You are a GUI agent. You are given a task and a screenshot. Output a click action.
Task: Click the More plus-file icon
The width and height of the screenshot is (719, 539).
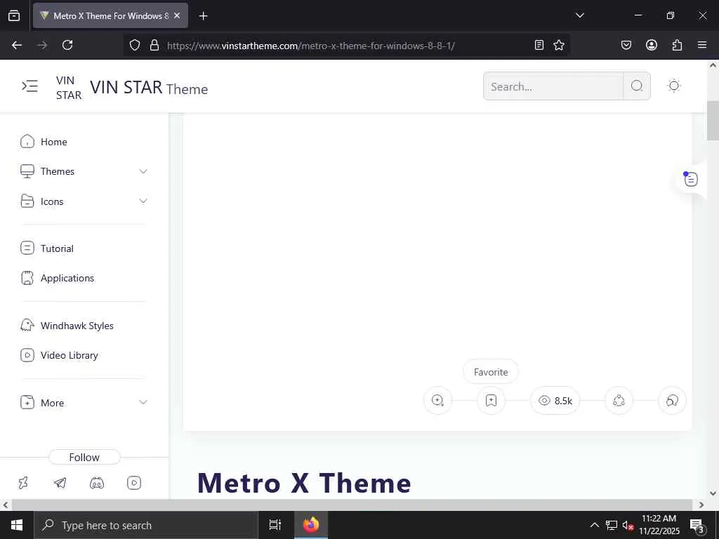pos(27,402)
